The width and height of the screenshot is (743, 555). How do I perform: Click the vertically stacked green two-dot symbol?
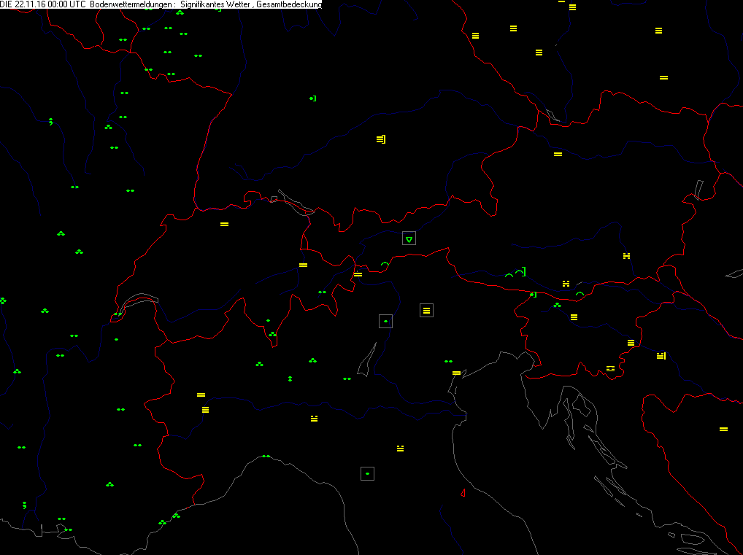pyautogui.click(x=290, y=379)
